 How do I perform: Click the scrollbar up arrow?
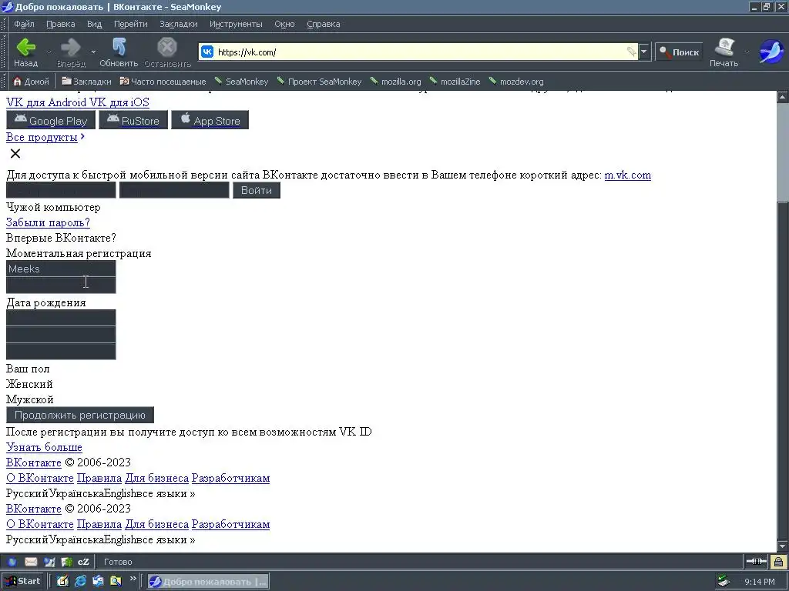pos(783,96)
